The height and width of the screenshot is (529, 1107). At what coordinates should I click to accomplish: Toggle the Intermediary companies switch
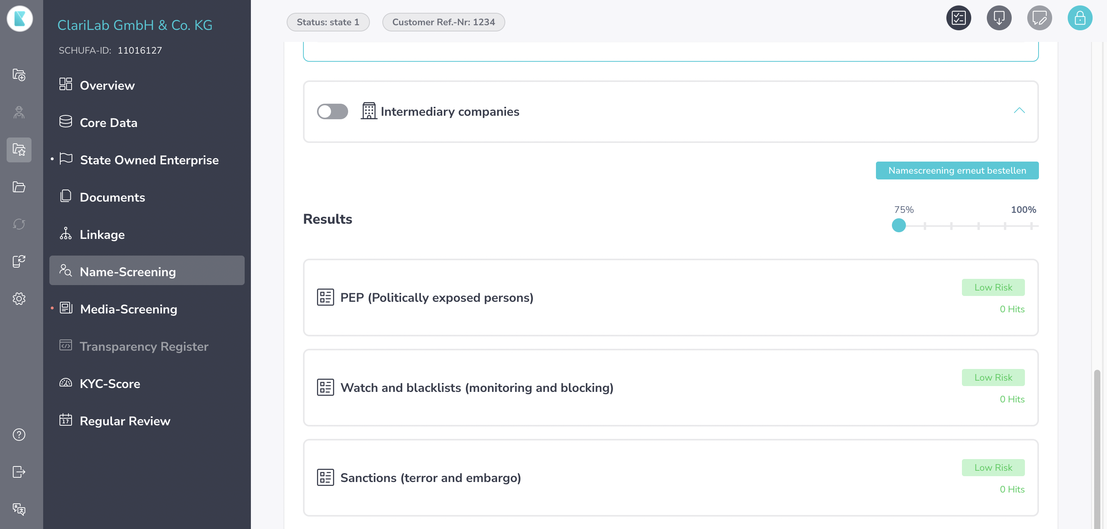pos(332,111)
